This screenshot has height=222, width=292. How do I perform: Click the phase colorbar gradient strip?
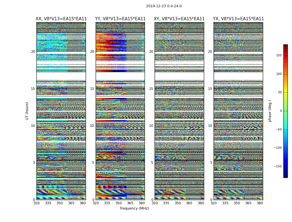(286, 111)
